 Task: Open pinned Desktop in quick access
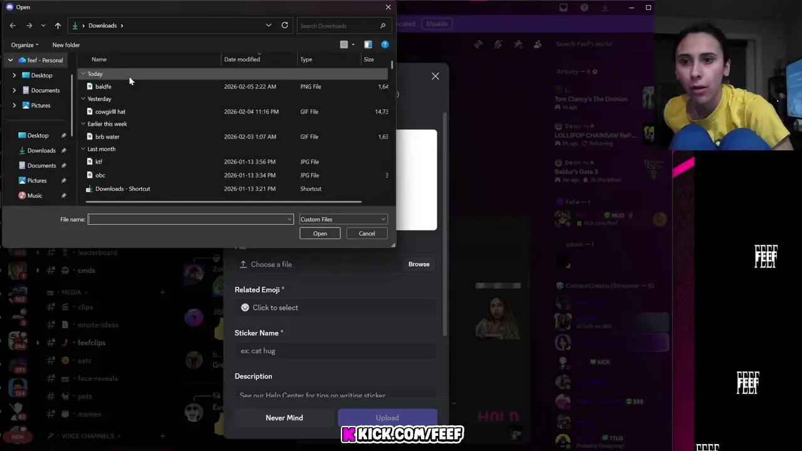(38, 135)
